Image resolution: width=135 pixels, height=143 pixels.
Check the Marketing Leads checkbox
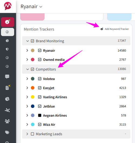(32, 134)
